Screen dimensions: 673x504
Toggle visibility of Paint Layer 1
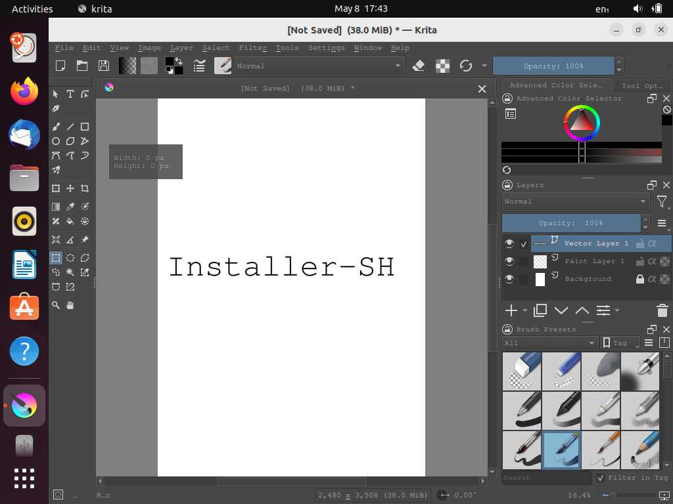509,261
